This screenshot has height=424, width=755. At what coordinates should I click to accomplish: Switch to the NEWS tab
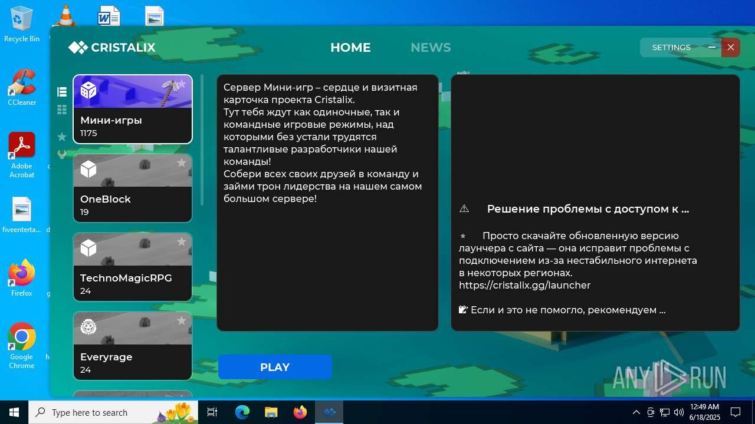(431, 48)
